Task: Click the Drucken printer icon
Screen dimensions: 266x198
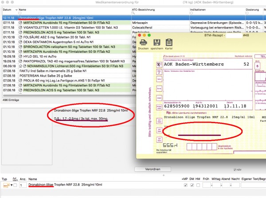Action: pyautogui.click(x=143, y=43)
